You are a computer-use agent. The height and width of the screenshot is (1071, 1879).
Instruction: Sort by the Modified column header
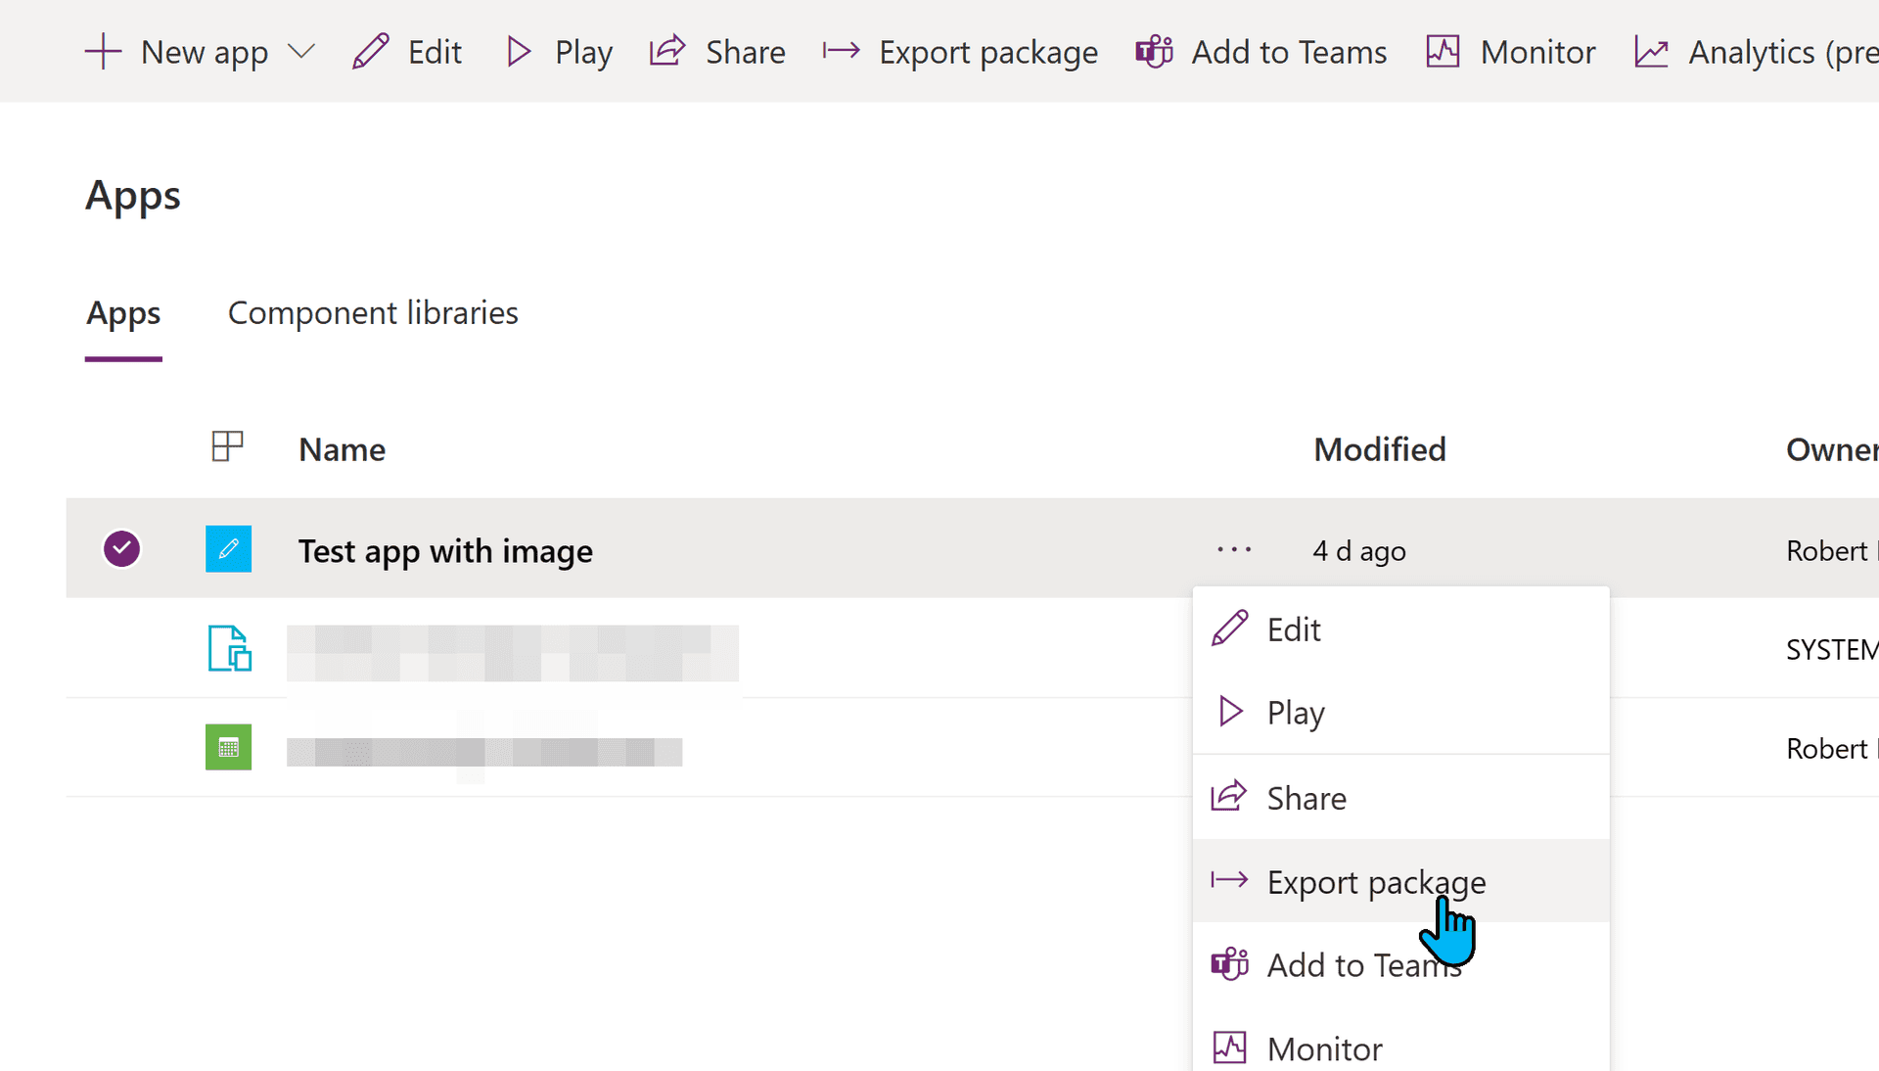click(1379, 449)
